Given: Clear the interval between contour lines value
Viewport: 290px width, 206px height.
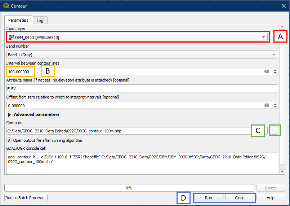Looking at the screenshot, I should tap(267, 71).
